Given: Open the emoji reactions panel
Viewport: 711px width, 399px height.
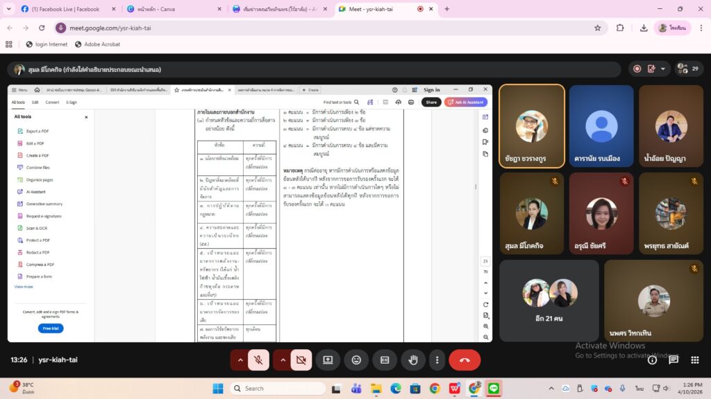Looking at the screenshot, I should pyautogui.click(x=356, y=360).
